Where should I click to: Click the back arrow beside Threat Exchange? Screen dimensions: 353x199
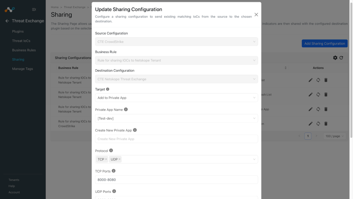coord(7,21)
